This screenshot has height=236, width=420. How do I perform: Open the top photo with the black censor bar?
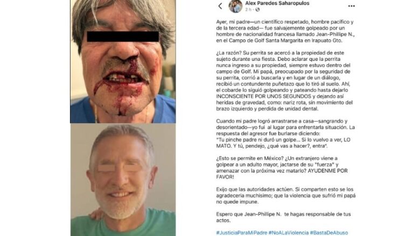click(x=123, y=61)
